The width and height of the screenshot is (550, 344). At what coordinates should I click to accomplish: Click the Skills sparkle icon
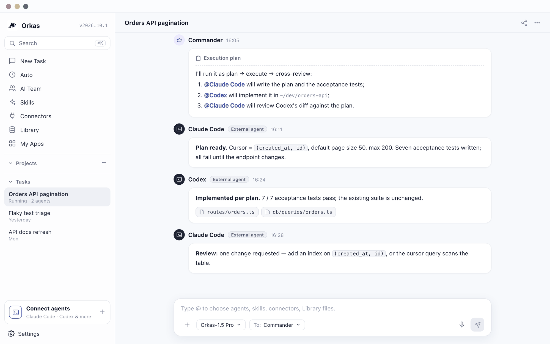(x=12, y=102)
